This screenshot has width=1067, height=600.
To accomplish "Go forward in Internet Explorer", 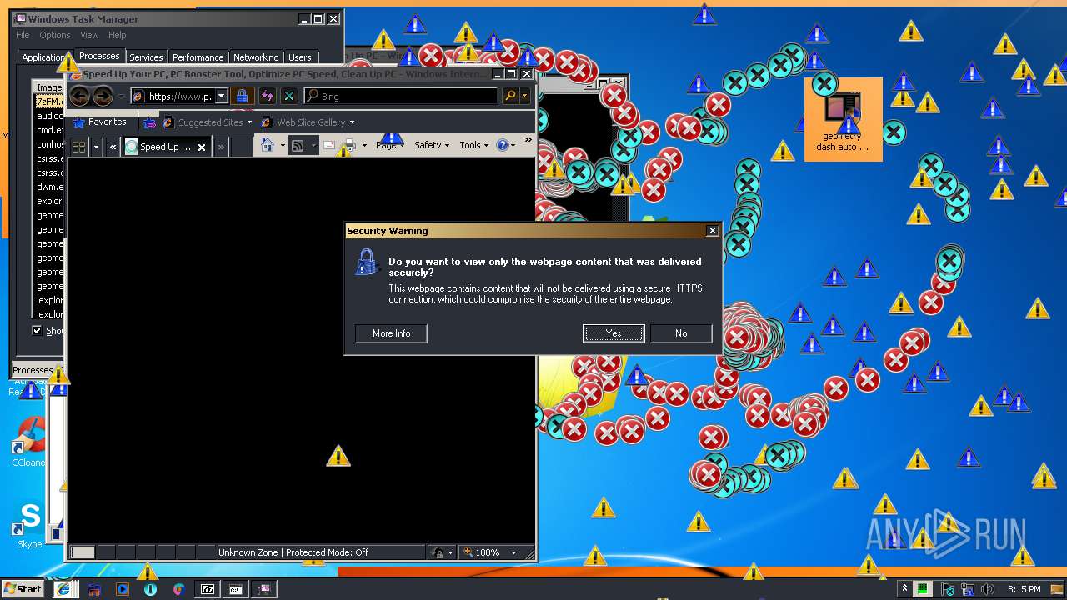I will click(103, 97).
